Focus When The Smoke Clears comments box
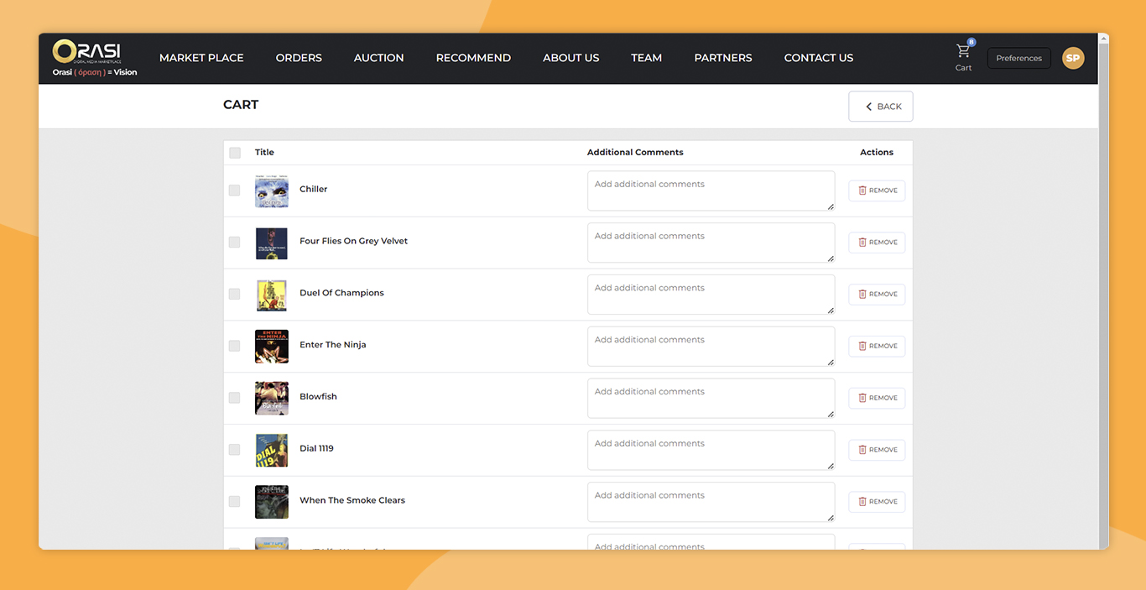 pos(711,503)
